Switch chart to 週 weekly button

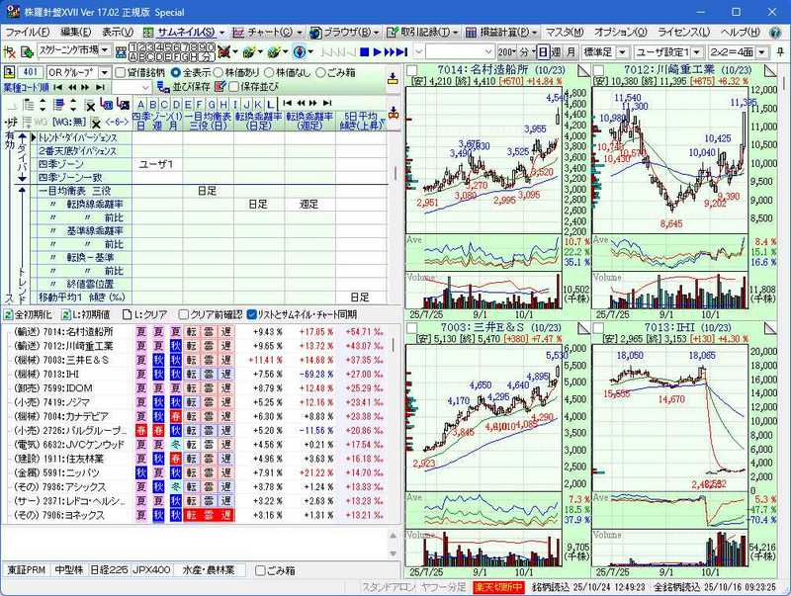[557, 51]
